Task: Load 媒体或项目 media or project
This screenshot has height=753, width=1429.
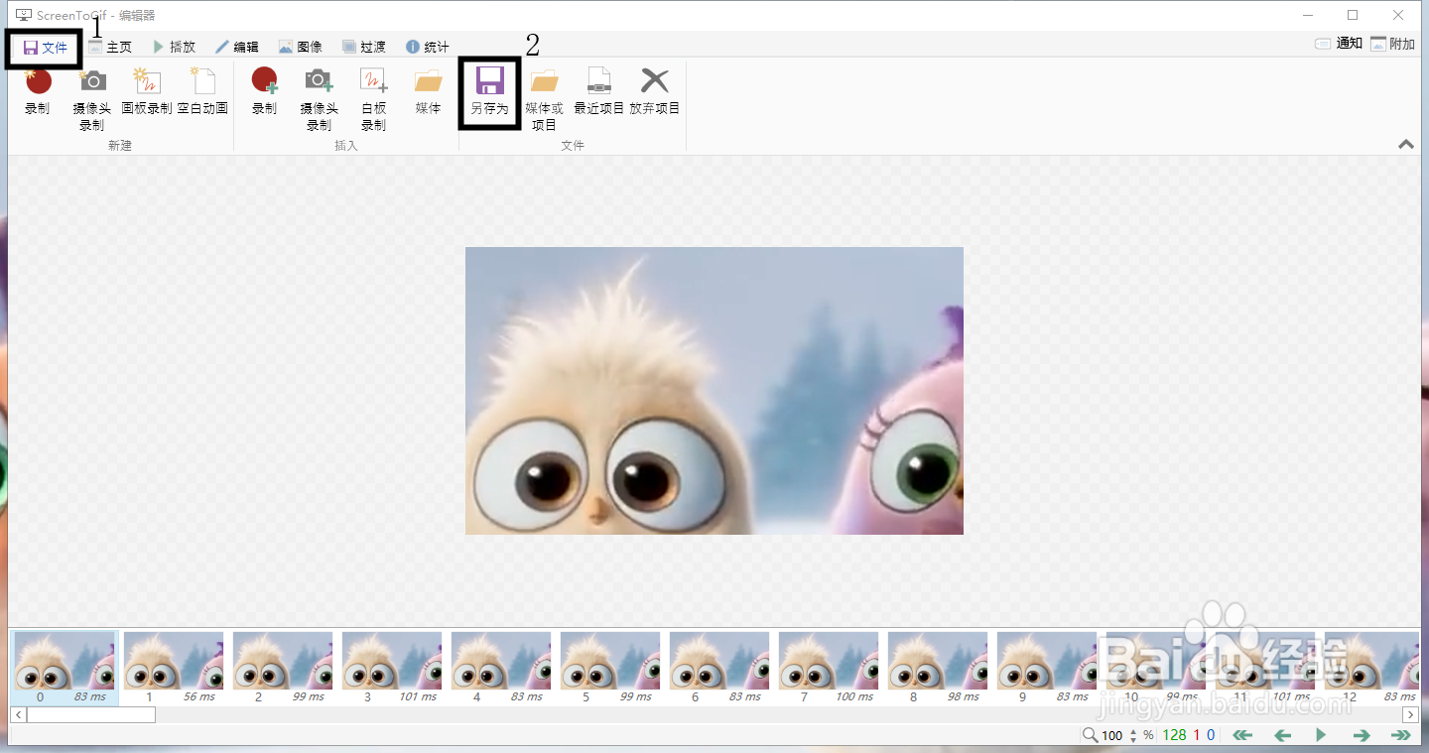Action: coord(544,99)
